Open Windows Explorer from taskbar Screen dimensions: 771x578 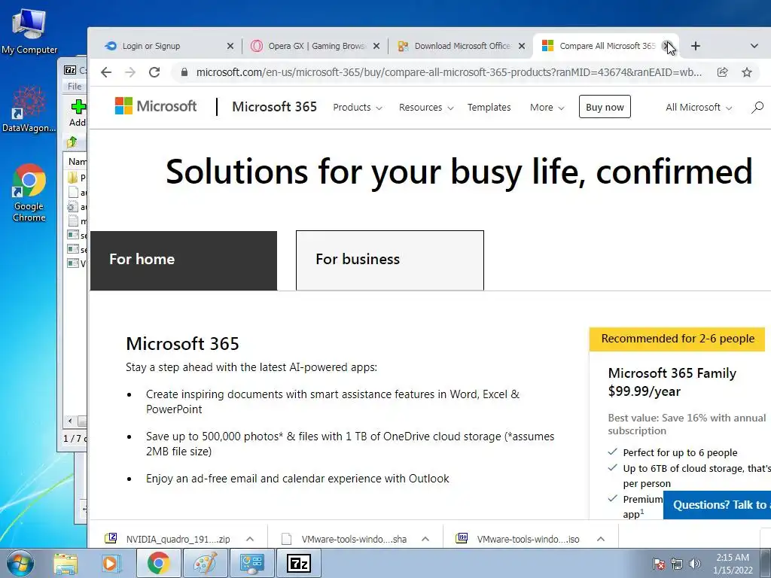[x=66, y=563]
